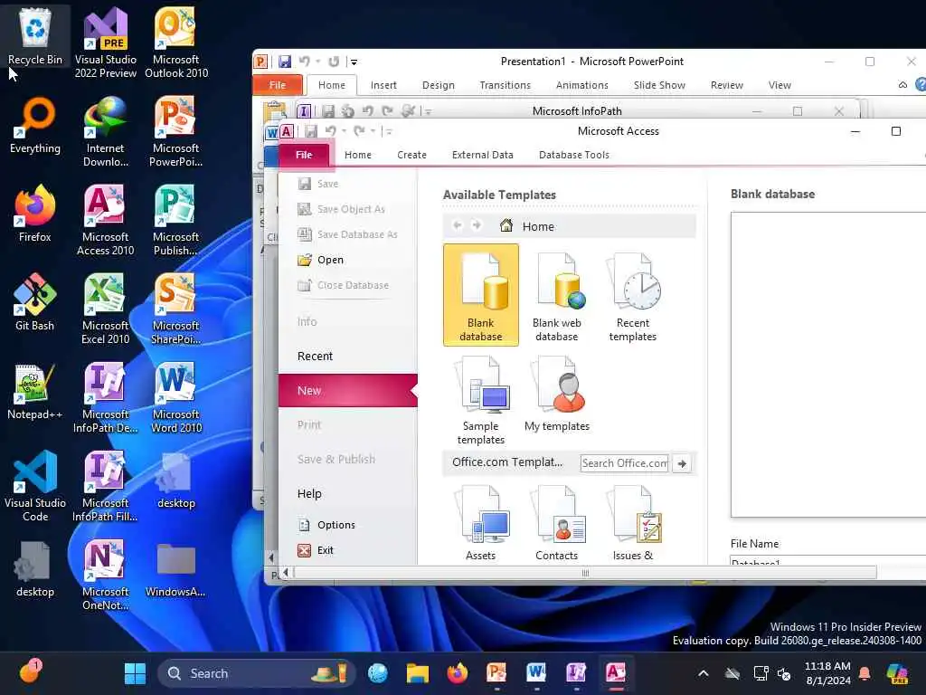
Task: Open Customize Quick Access Toolbar dropdown in PowerPoint
Action: click(354, 62)
